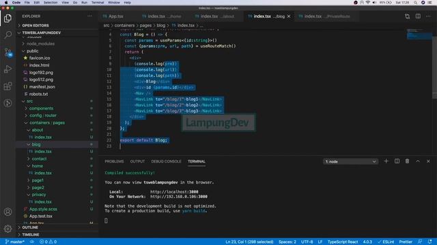Screen dimensions: 437x245
Task: Open the Debug Console tab
Action: coord(166,161)
